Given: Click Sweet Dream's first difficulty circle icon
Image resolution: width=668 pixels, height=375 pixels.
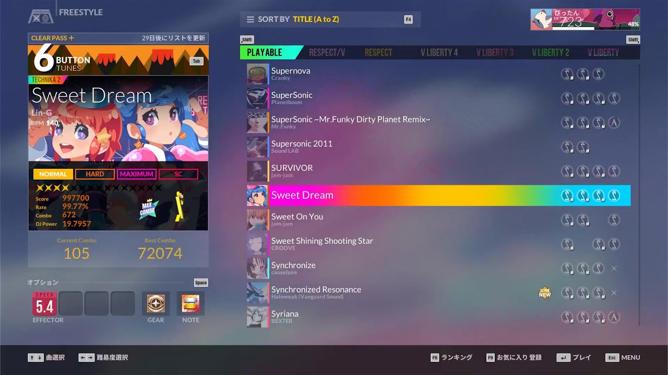Looking at the screenshot, I should pyautogui.click(x=567, y=195).
